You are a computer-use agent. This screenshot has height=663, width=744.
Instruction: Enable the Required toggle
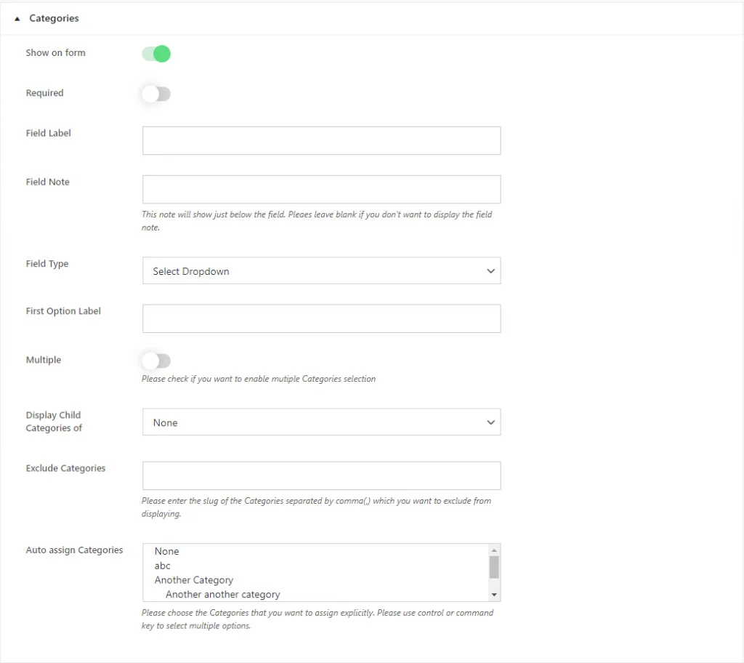[156, 94]
